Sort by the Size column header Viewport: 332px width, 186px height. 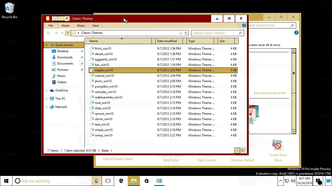point(226,41)
